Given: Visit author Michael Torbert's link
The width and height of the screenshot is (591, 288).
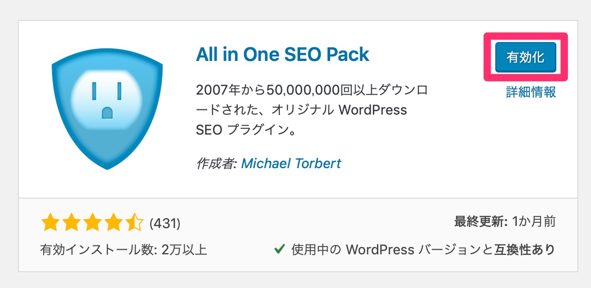Looking at the screenshot, I should tap(291, 163).
